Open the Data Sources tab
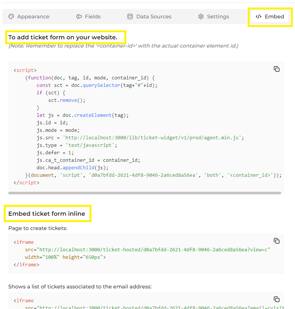 tap(149, 16)
